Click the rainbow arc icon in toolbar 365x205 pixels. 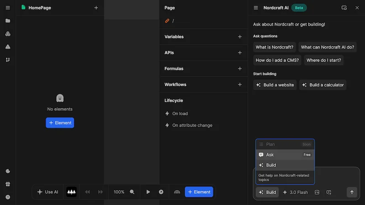click(x=177, y=192)
